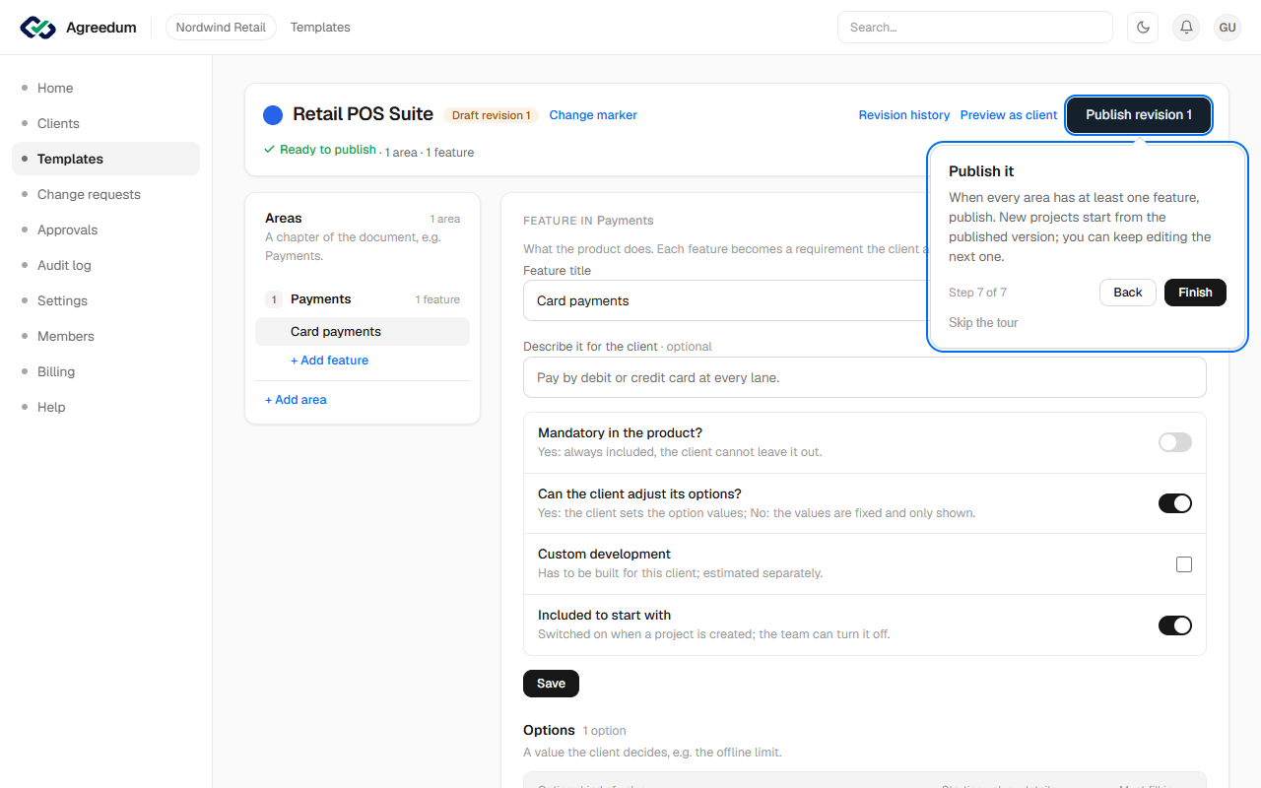The height and width of the screenshot is (788, 1261).
Task: Click the blue Retail POS Suite marker
Action: click(273, 115)
